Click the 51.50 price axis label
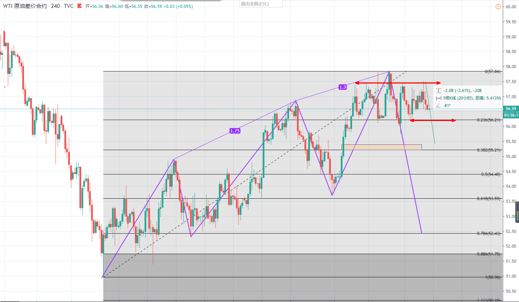Image resolution: width=519 pixels, height=302 pixels. click(x=511, y=261)
